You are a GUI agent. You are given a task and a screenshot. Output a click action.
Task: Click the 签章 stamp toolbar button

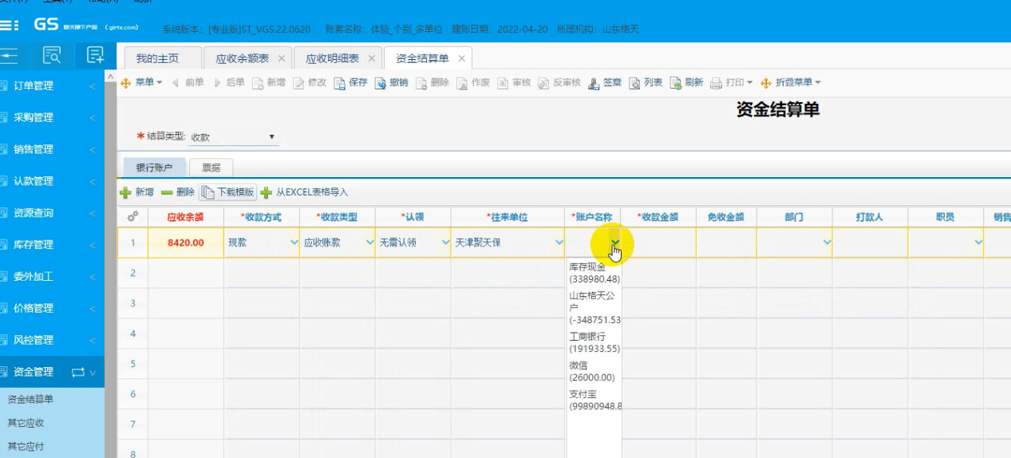(605, 82)
